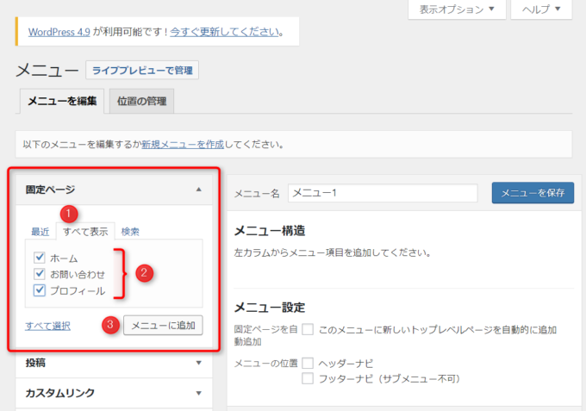Screen dimensions: 586x411
Task: Enable auto-add new top-level pages checkbox
Action: point(308,330)
